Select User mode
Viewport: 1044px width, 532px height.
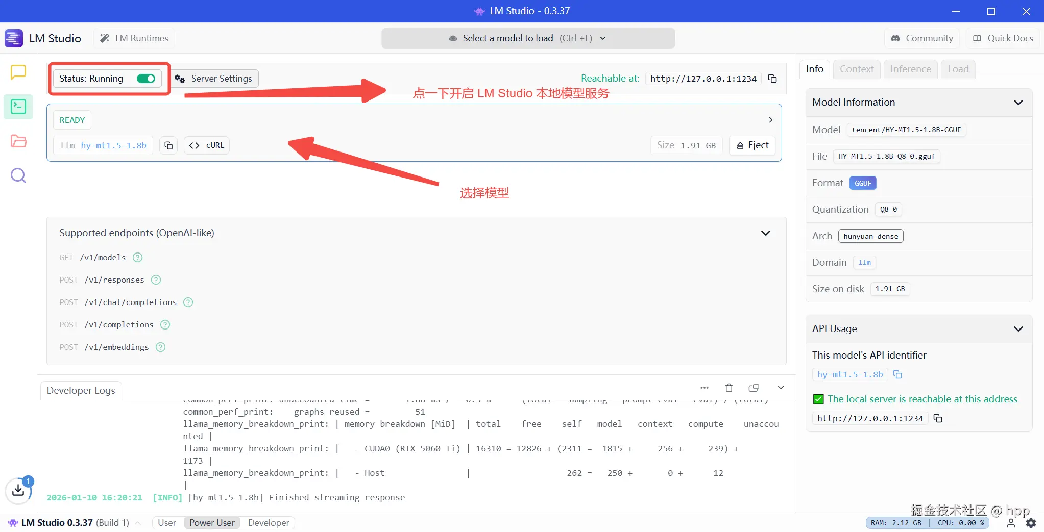pyautogui.click(x=167, y=523)
